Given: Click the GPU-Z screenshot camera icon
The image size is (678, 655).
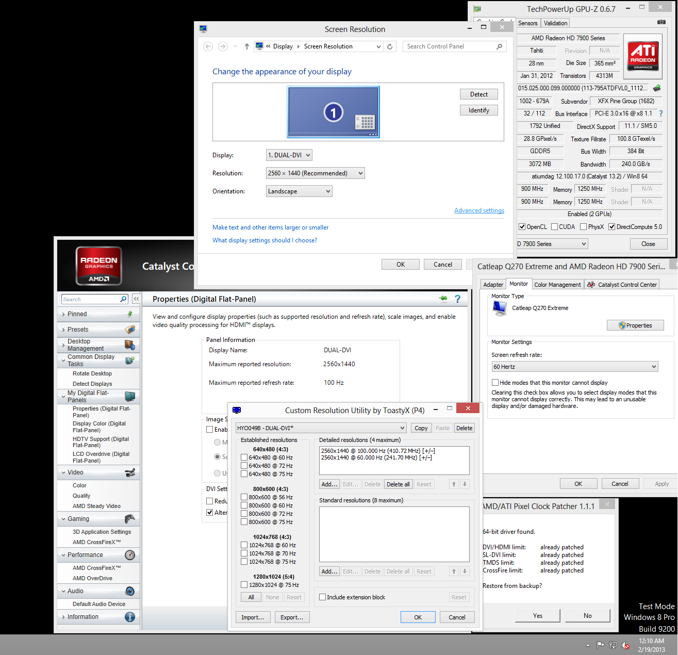Looking at the screenshot, I should 661,22.
